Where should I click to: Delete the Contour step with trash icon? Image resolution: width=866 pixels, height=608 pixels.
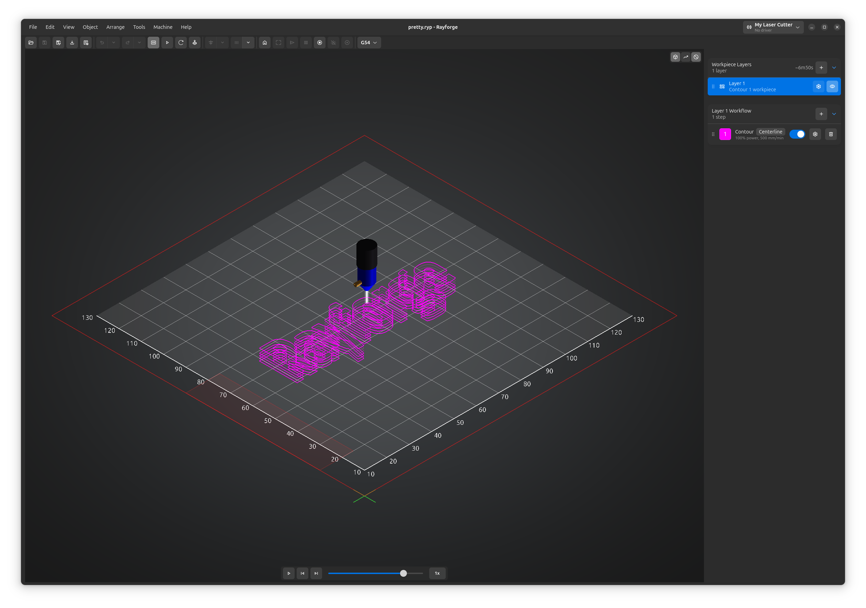tap(831, 134)
